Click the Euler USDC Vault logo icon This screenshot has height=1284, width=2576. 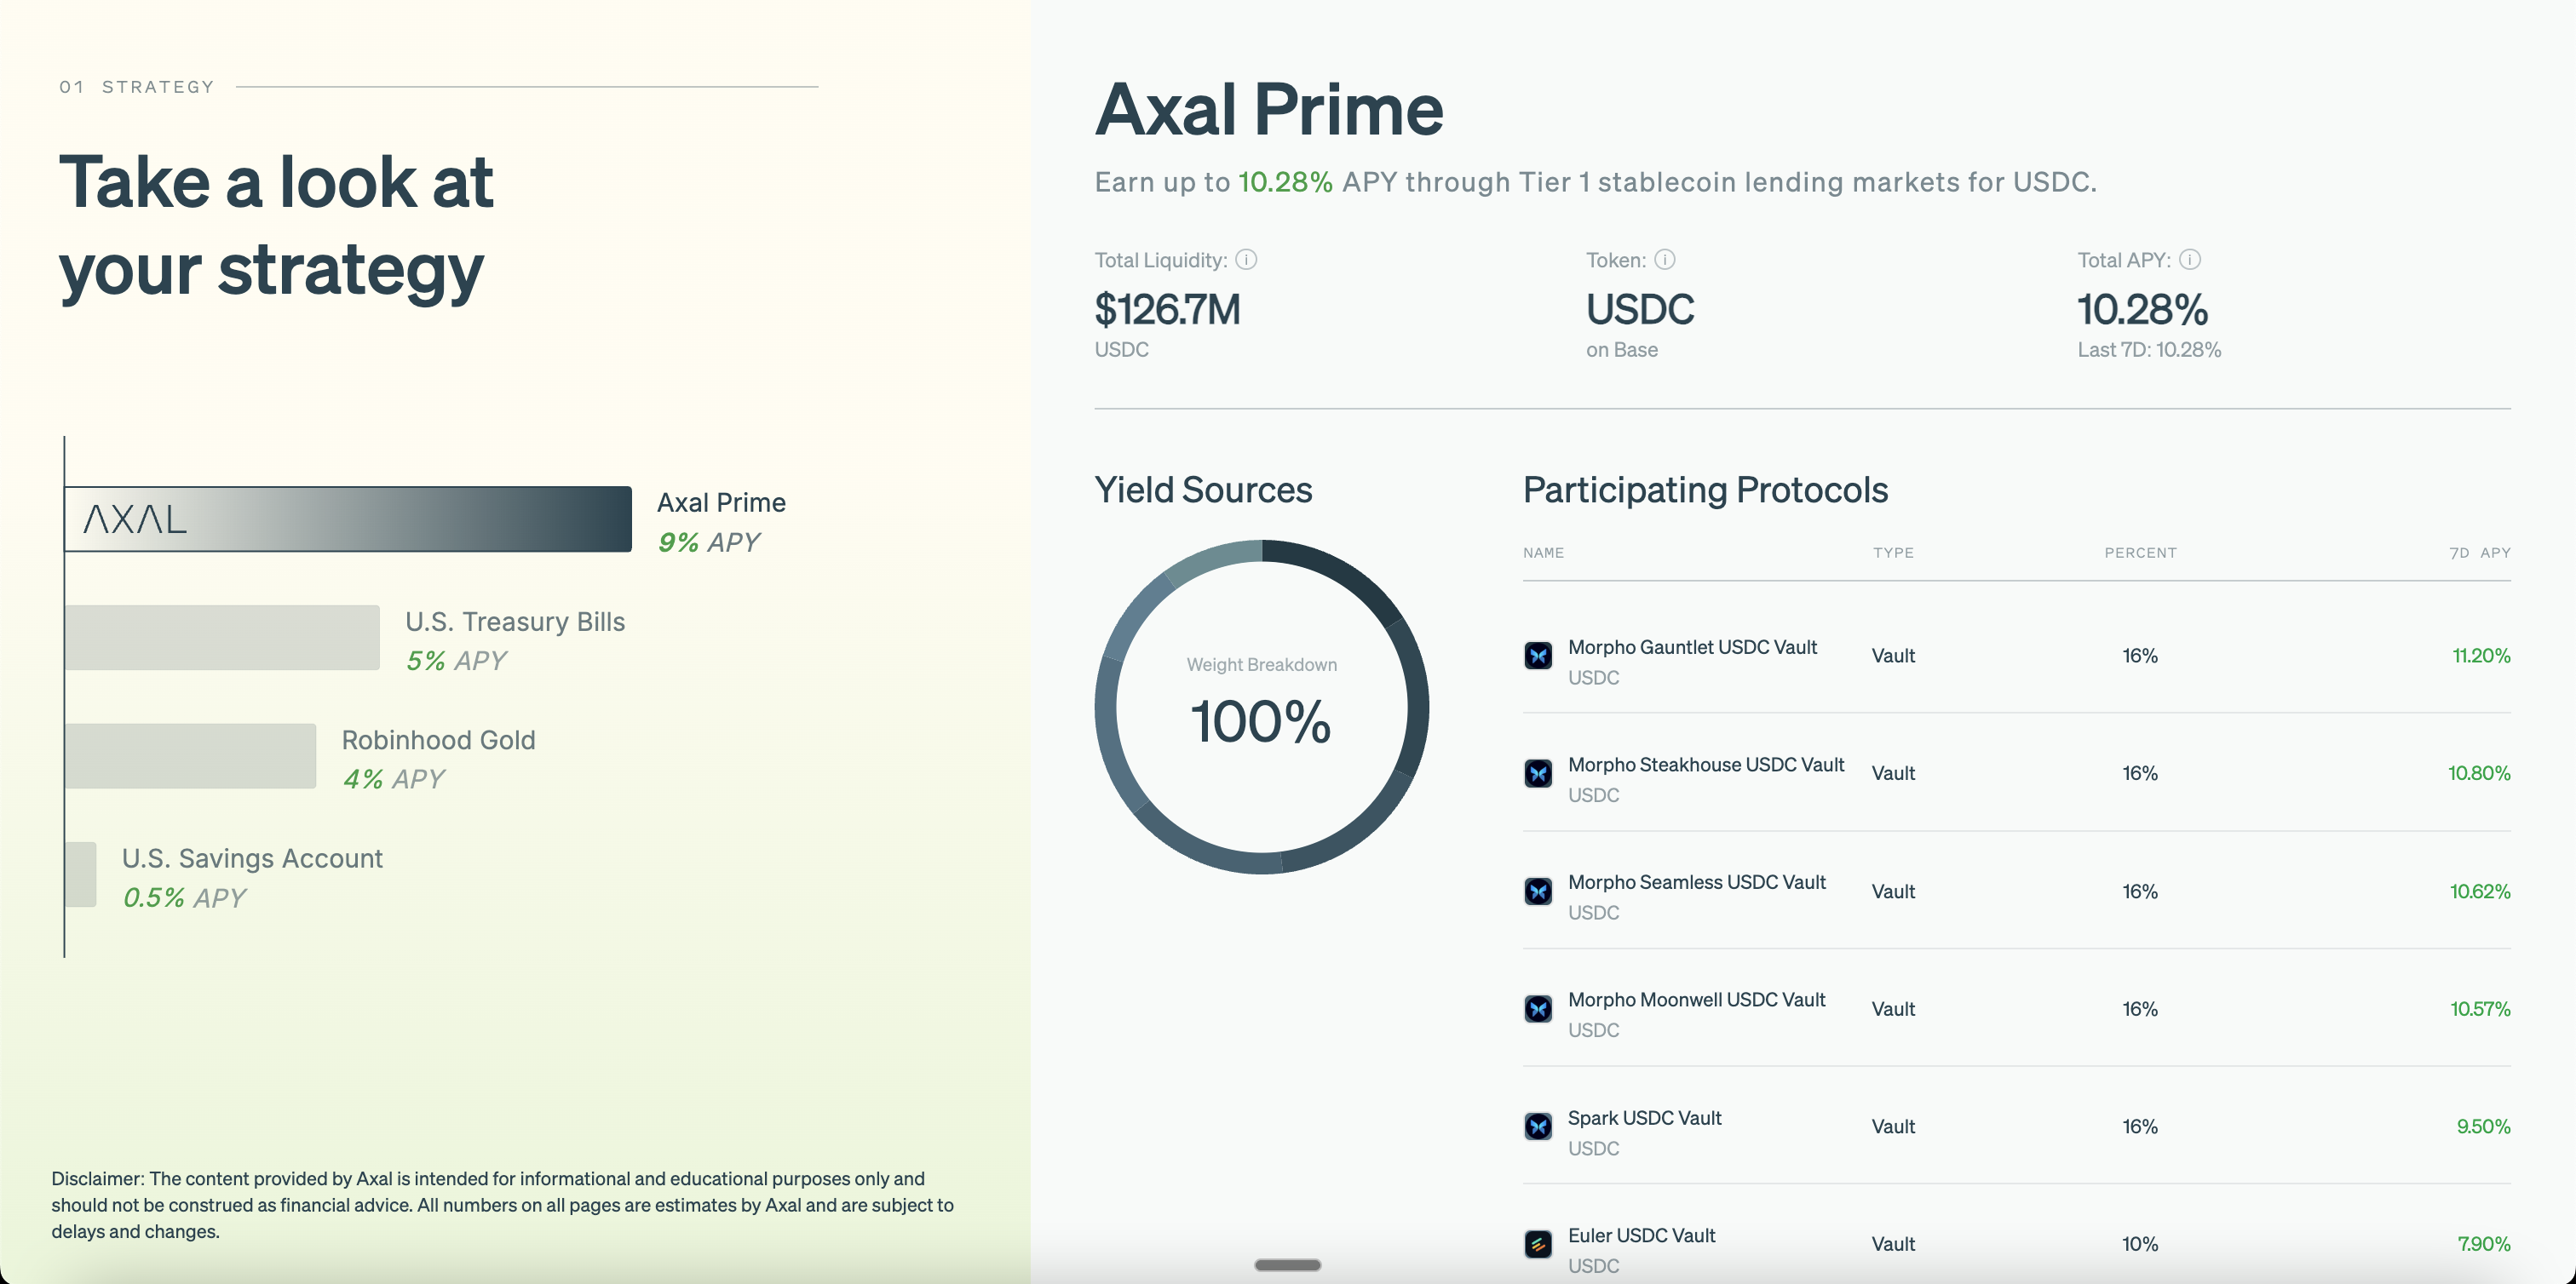(x=1538, y=1244)
